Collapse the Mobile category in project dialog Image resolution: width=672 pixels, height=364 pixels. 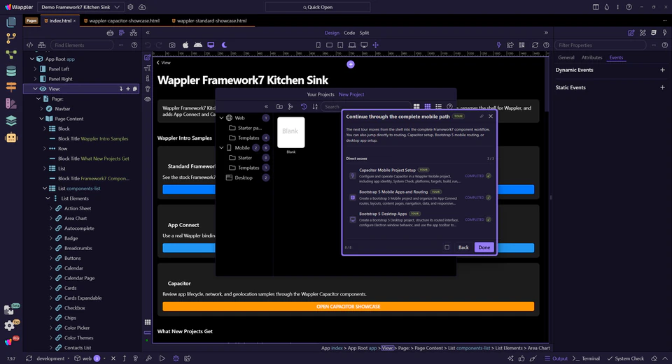coord(222,147)
